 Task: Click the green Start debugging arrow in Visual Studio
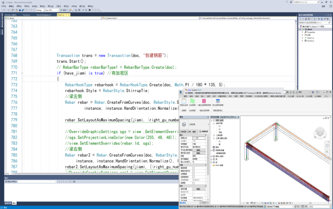pyautogui.click(x=61, y=10)
